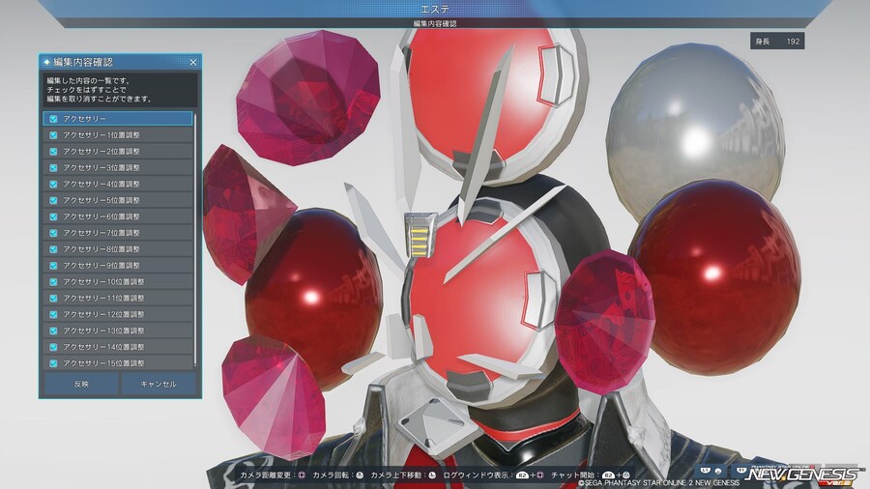Disable the アクセサリー12位置調整 checkbox
This screenshot has width=870, height=489.
53,314
